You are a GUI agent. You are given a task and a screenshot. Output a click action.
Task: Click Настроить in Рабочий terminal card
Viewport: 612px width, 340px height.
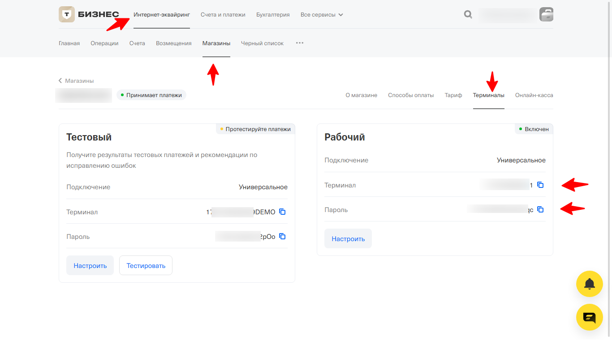click(x=348, y=239)
